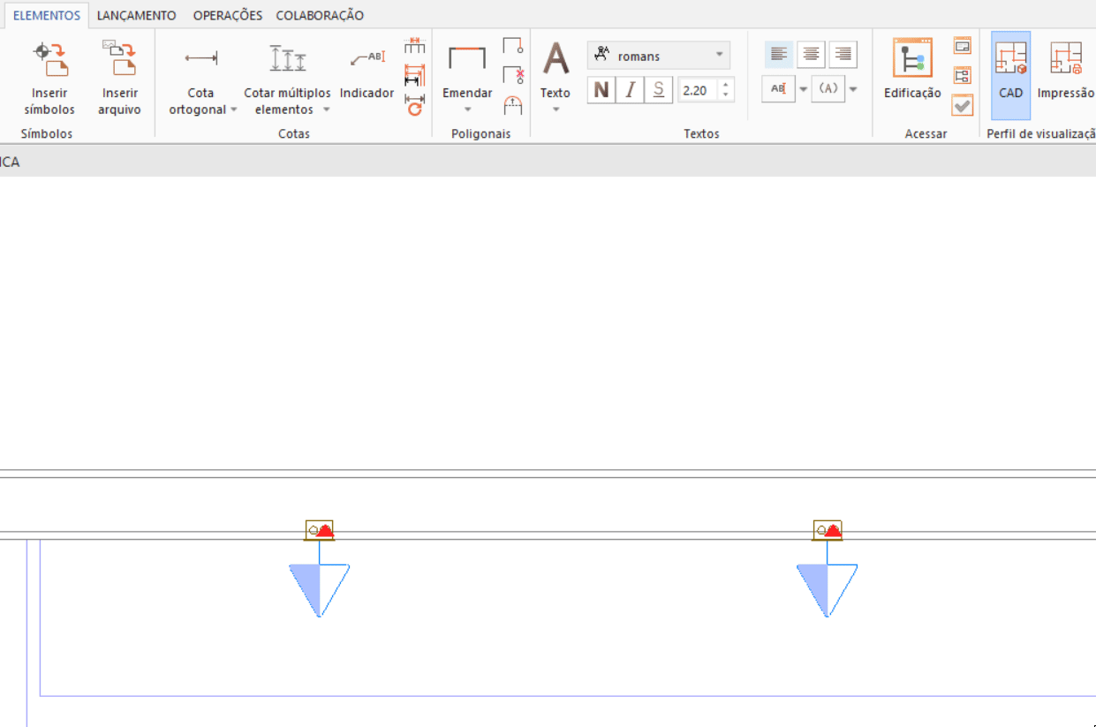
Task: Click the Inserir arquivo icon
Action: pos(119,59)
